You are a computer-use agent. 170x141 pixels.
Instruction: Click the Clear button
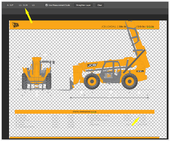click(99, 5)
